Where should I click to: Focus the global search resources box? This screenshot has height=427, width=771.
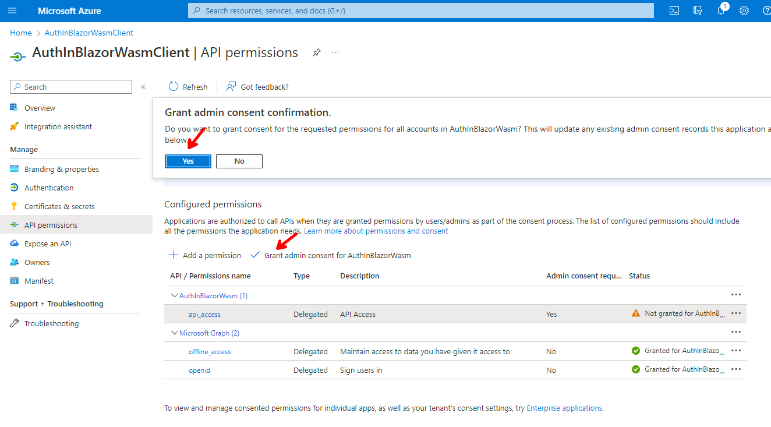(x=420, y=10)
